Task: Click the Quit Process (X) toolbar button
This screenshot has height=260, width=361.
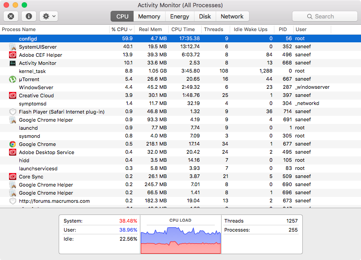Action: click(x=11, y=16)
